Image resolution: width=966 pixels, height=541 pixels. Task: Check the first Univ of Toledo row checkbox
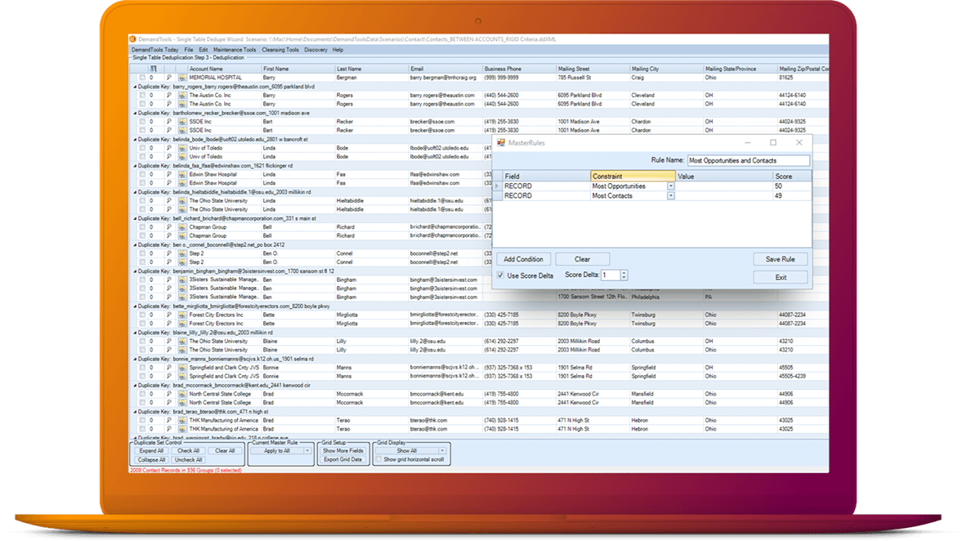click(x=142, y=148)
